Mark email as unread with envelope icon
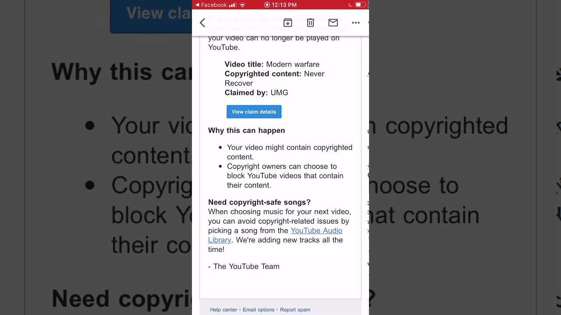561x315 pixels. (333, 23)
